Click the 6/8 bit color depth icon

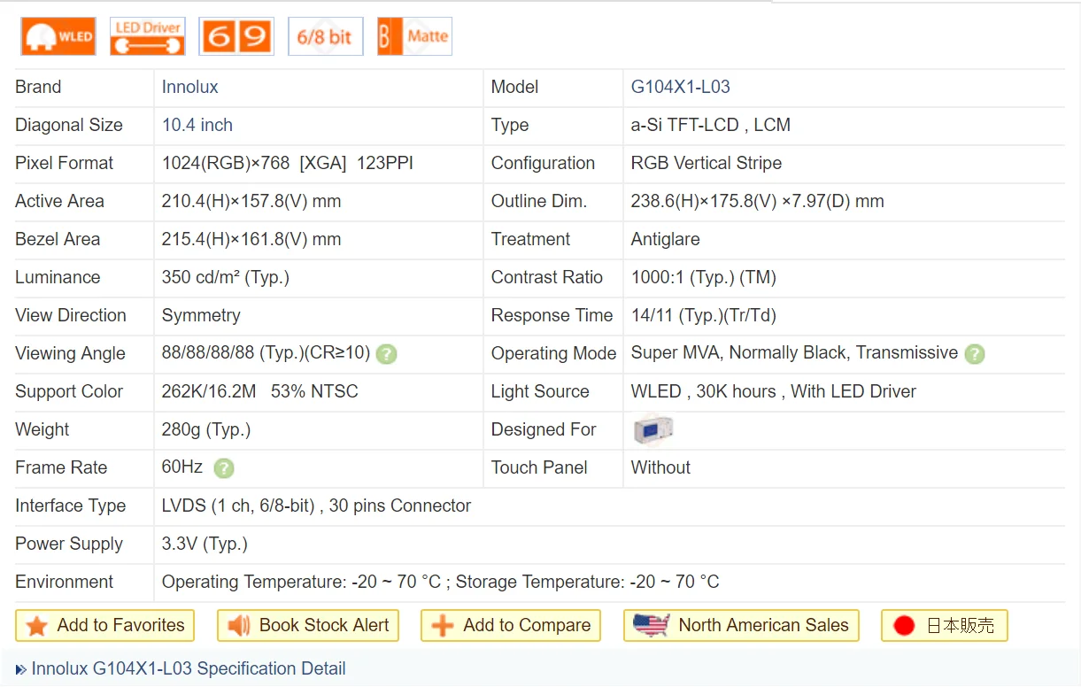click(326, 36)
